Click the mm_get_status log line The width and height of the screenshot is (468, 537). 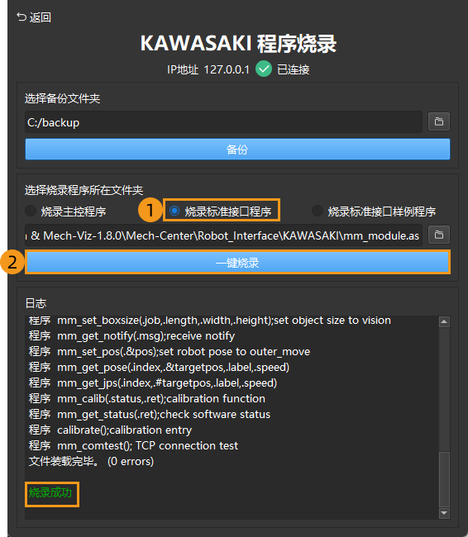(150, 414)
